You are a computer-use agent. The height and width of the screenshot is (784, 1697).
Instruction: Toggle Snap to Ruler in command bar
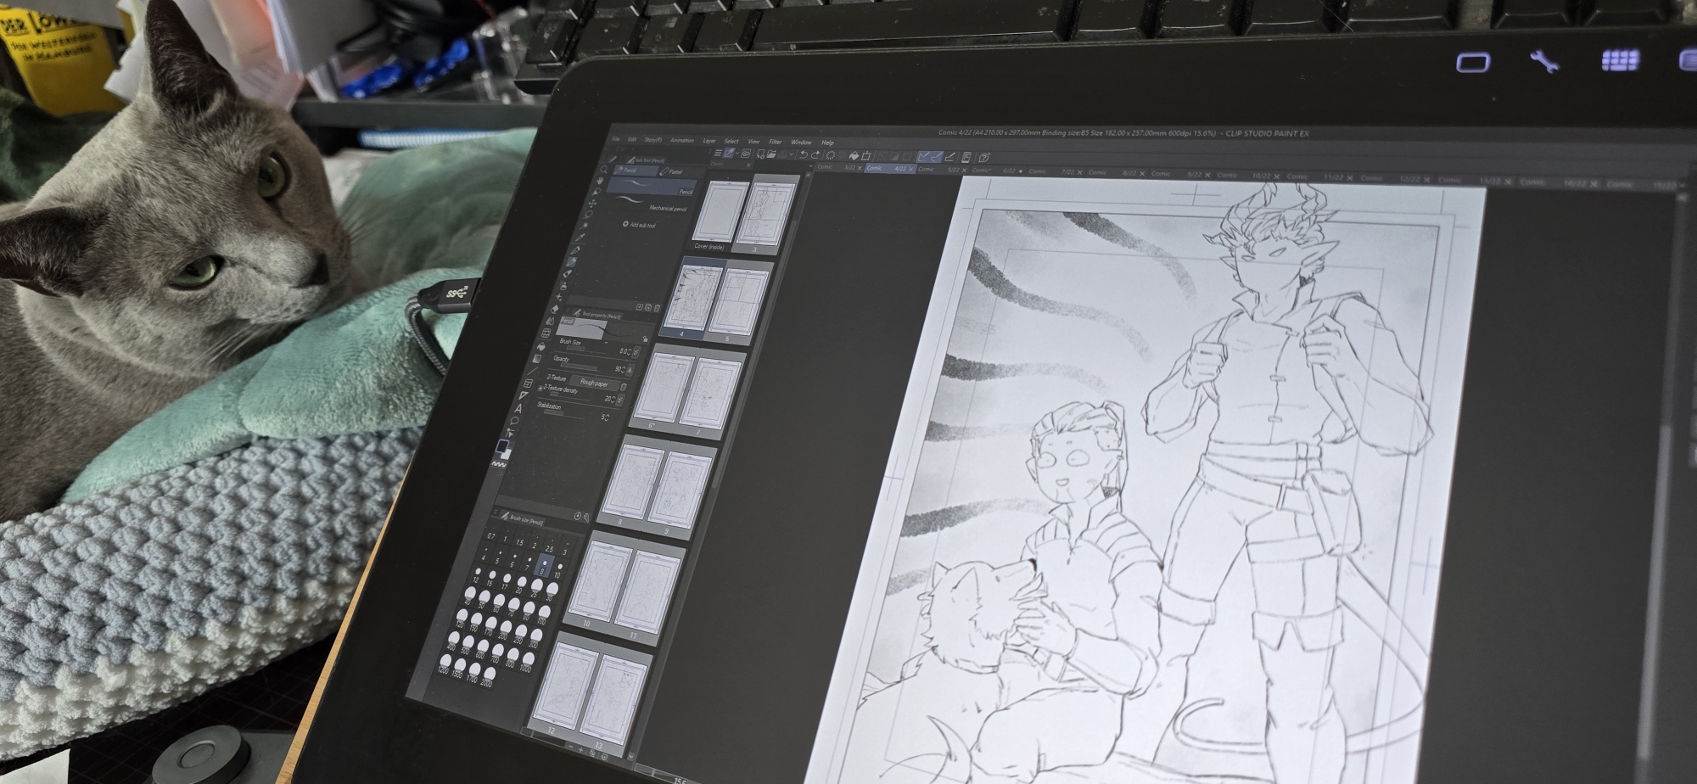(923, 157)
